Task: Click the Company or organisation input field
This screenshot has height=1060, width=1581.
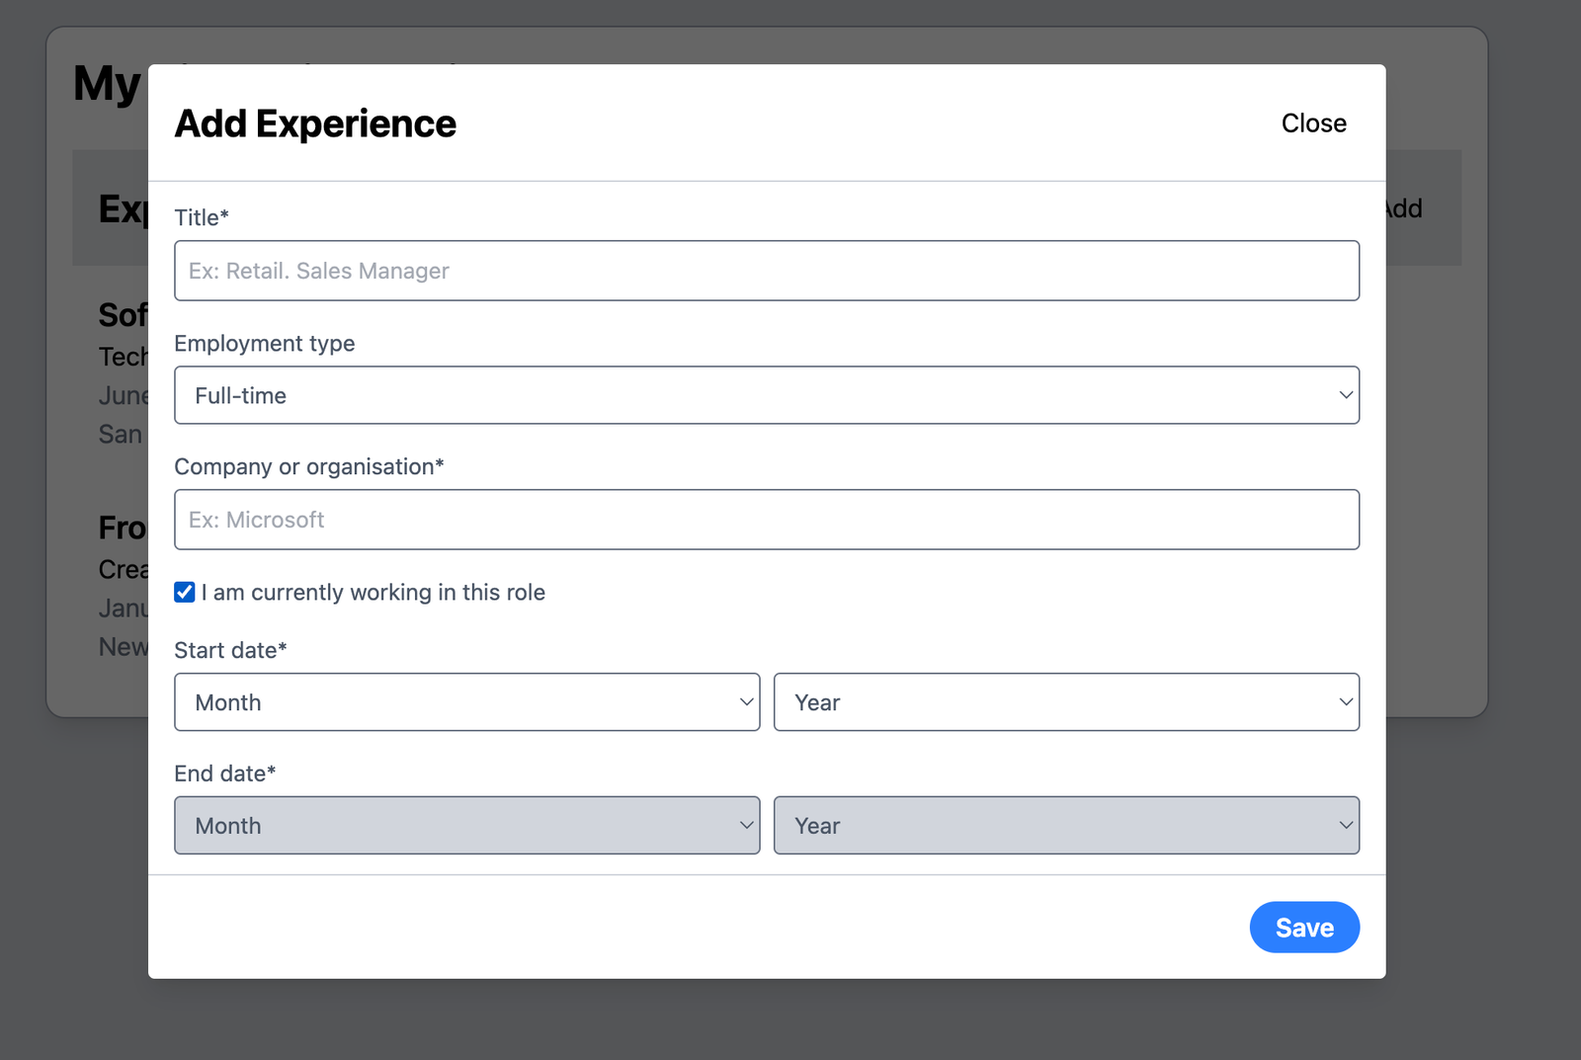Action: click(x=767, y=519)
